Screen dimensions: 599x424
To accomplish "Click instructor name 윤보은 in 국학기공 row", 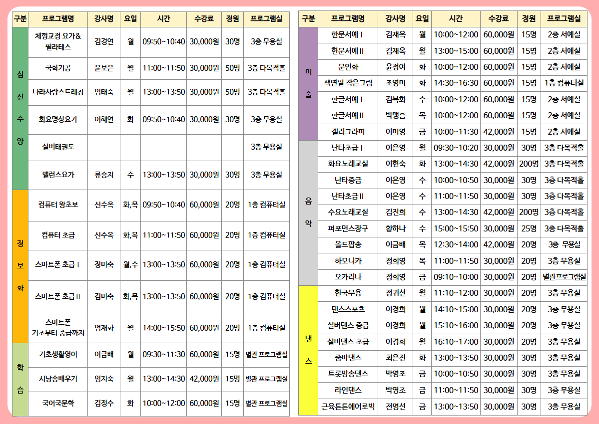I will [104, 68].
